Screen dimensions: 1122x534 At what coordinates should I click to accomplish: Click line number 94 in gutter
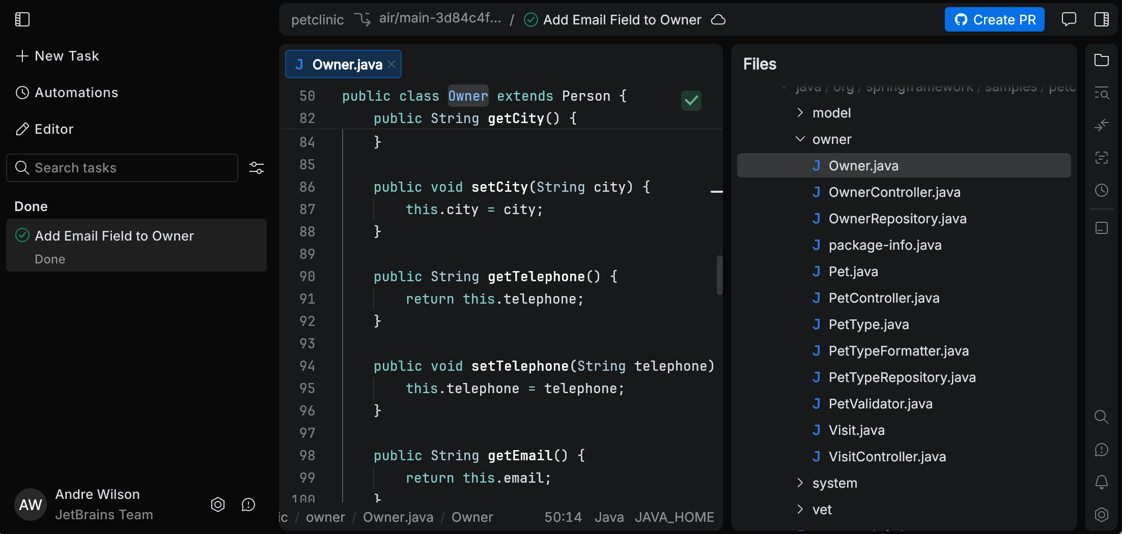(307, 366)
